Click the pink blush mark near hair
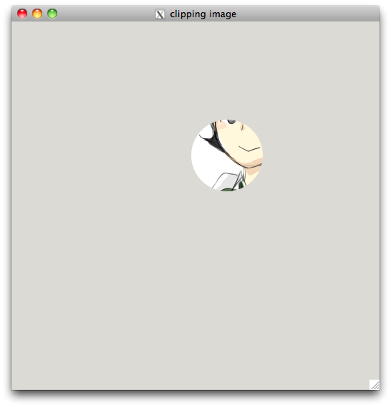391x407 pixels. [221, 125]
